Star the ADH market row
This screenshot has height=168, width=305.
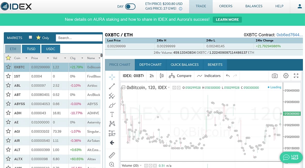(8, 113)
